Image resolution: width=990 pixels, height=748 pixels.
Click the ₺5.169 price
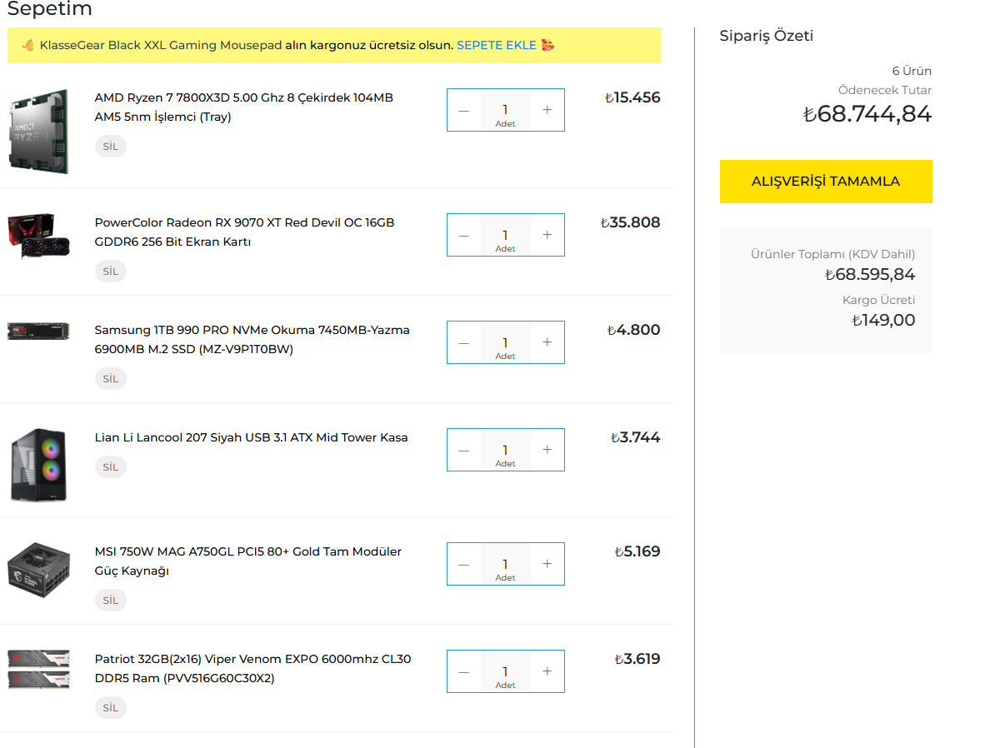pos(637,551)
